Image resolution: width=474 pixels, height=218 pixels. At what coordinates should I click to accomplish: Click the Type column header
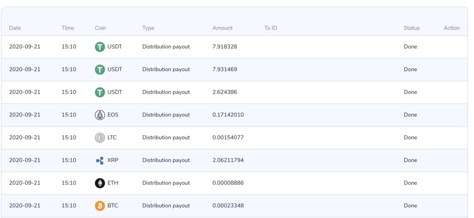pos(148,28)
